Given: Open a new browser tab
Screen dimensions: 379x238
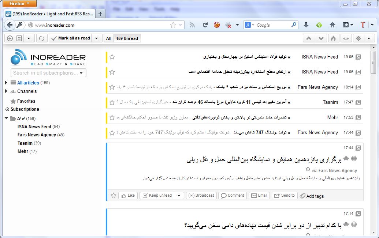Looking at the screenshot, I should tap(100, 14).
